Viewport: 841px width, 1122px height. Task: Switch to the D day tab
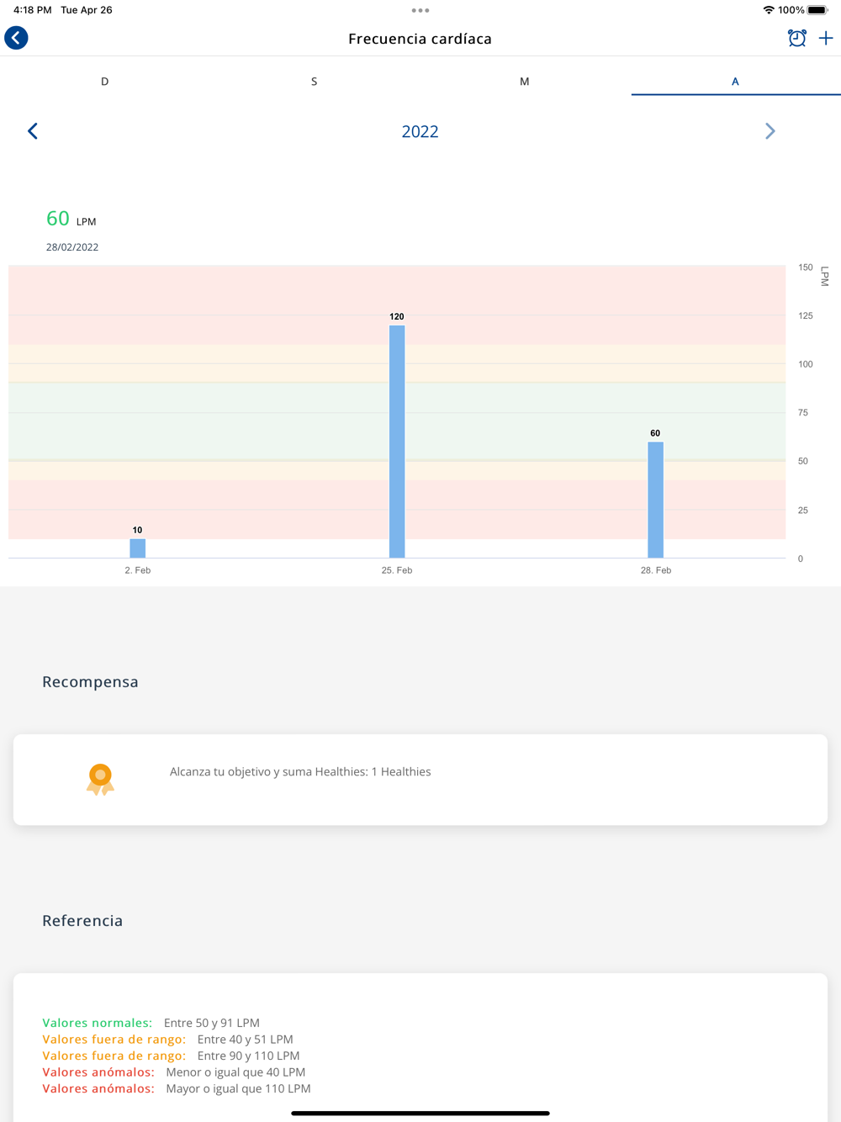point(105,82)
